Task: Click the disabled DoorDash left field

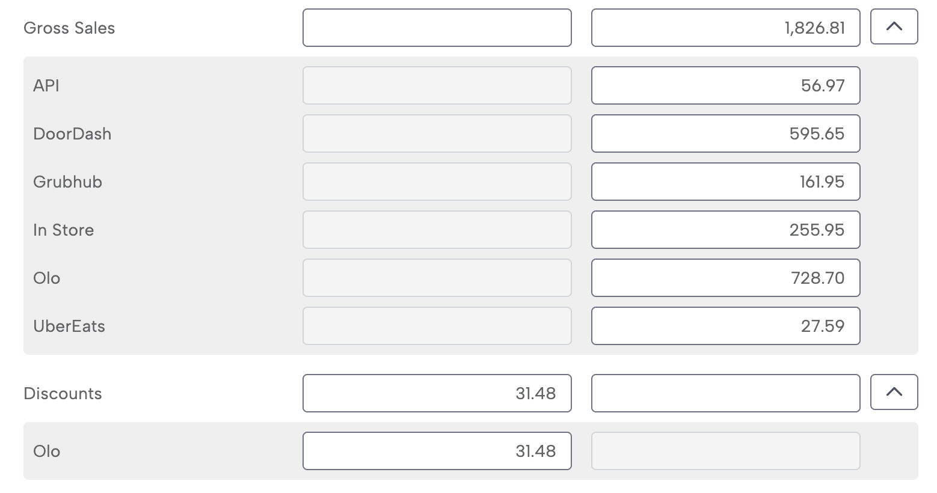Action: [437, 133]
